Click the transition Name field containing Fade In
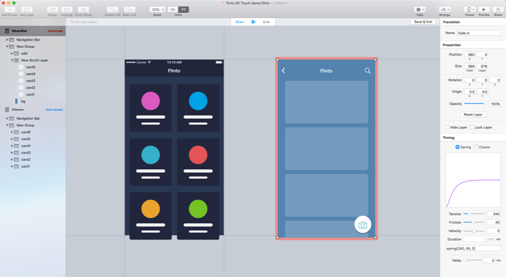This screenshot has height=277, width=506. pos(479,33)
